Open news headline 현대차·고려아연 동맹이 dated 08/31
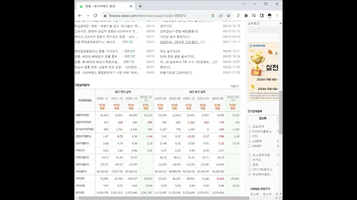This screenshot has width=357, height=200. [x=106, y=37]
